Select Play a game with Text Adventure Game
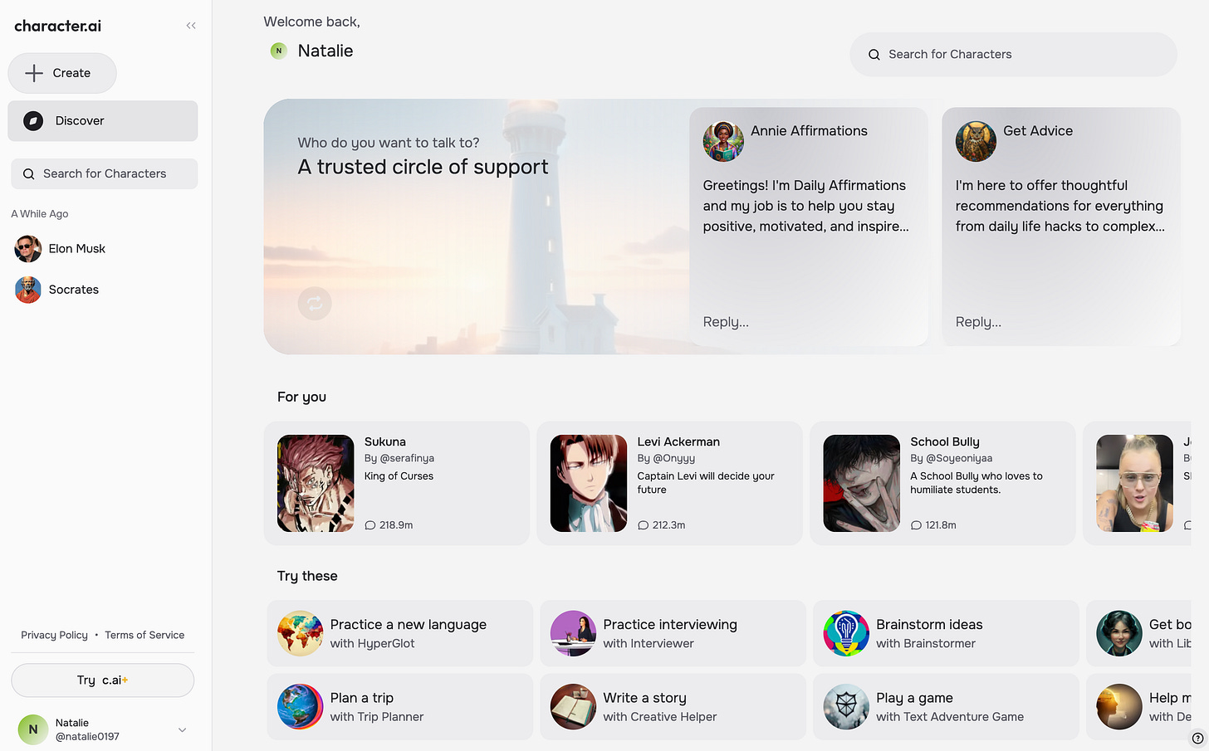The height and width of the screenshot is (751, 1209). (x=946, y=706)
